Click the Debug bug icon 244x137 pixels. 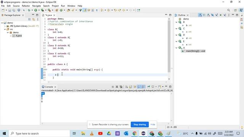pos(29,10)
